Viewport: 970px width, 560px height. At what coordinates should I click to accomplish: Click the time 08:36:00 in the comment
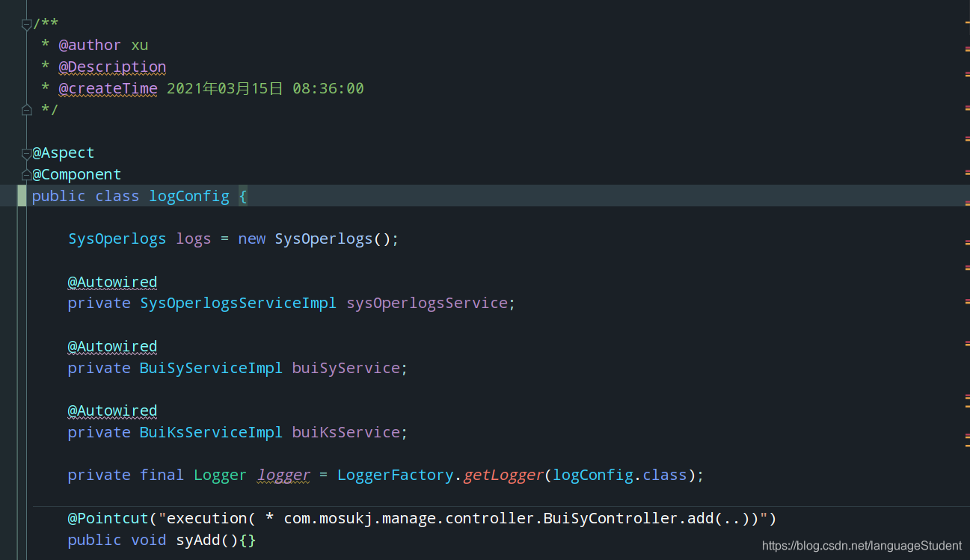pyautogui.click(x=328, y=88)
